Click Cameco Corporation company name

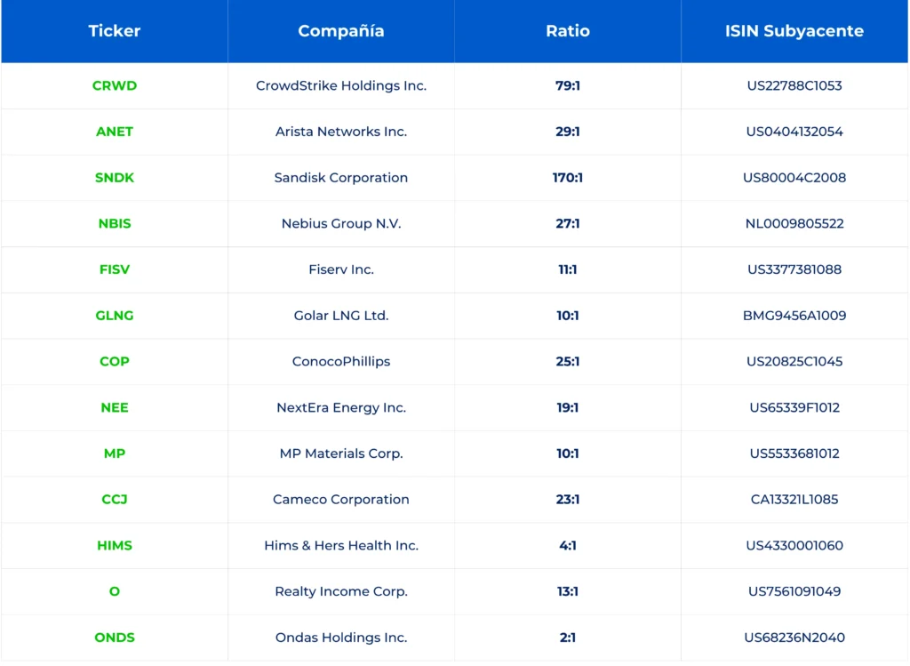click(x=341, y=500)
